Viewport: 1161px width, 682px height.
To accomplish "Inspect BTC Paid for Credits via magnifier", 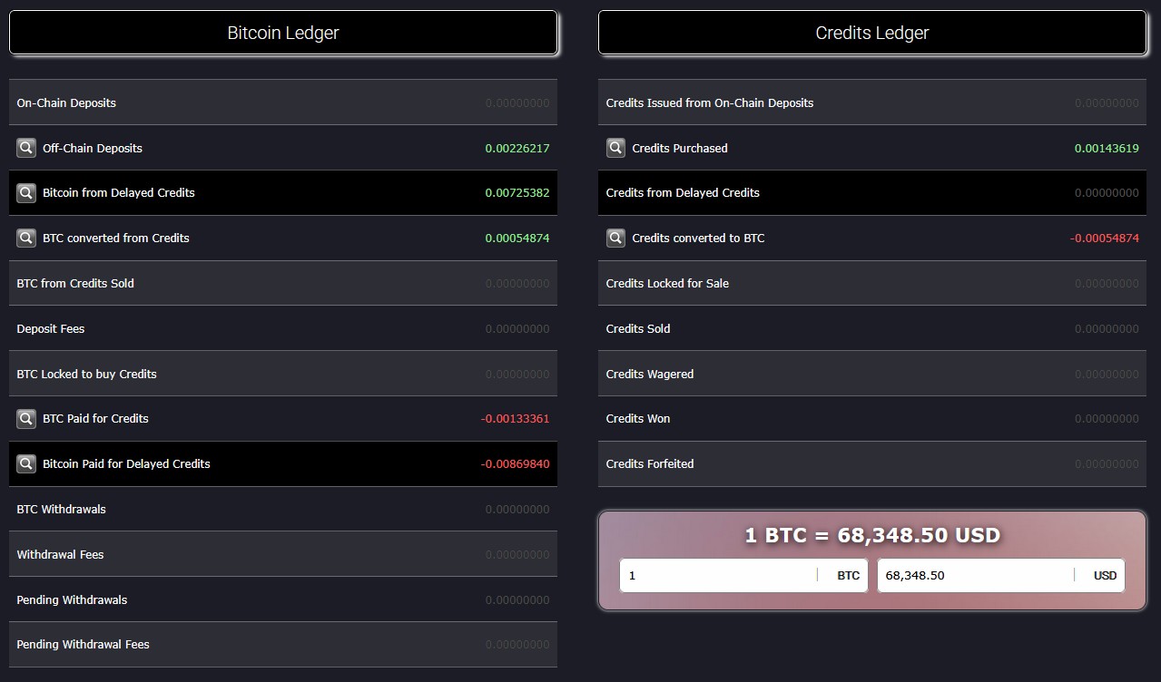I will pyautogui.click(x=26, y=419).
